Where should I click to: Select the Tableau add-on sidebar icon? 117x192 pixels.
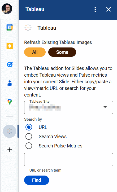pyautogui.click(x=10, y=131)
